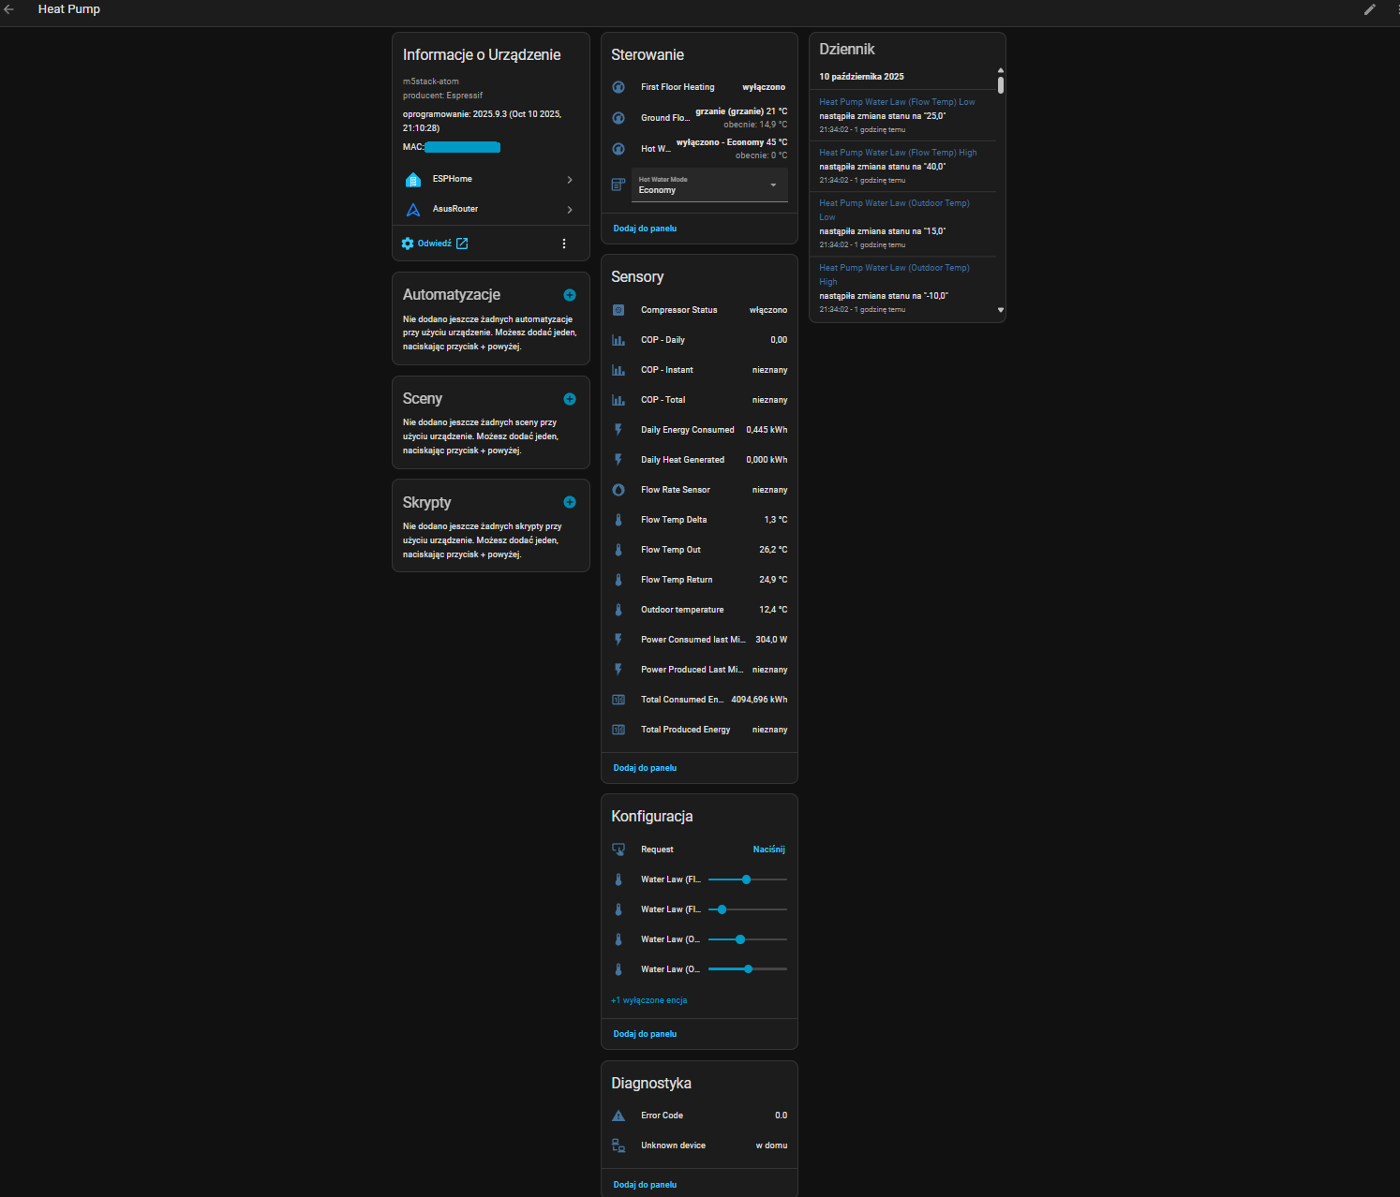Click the Unknown device network icon
Viewport: 1400px width, 1197px height.
[x=618, y=1145]
